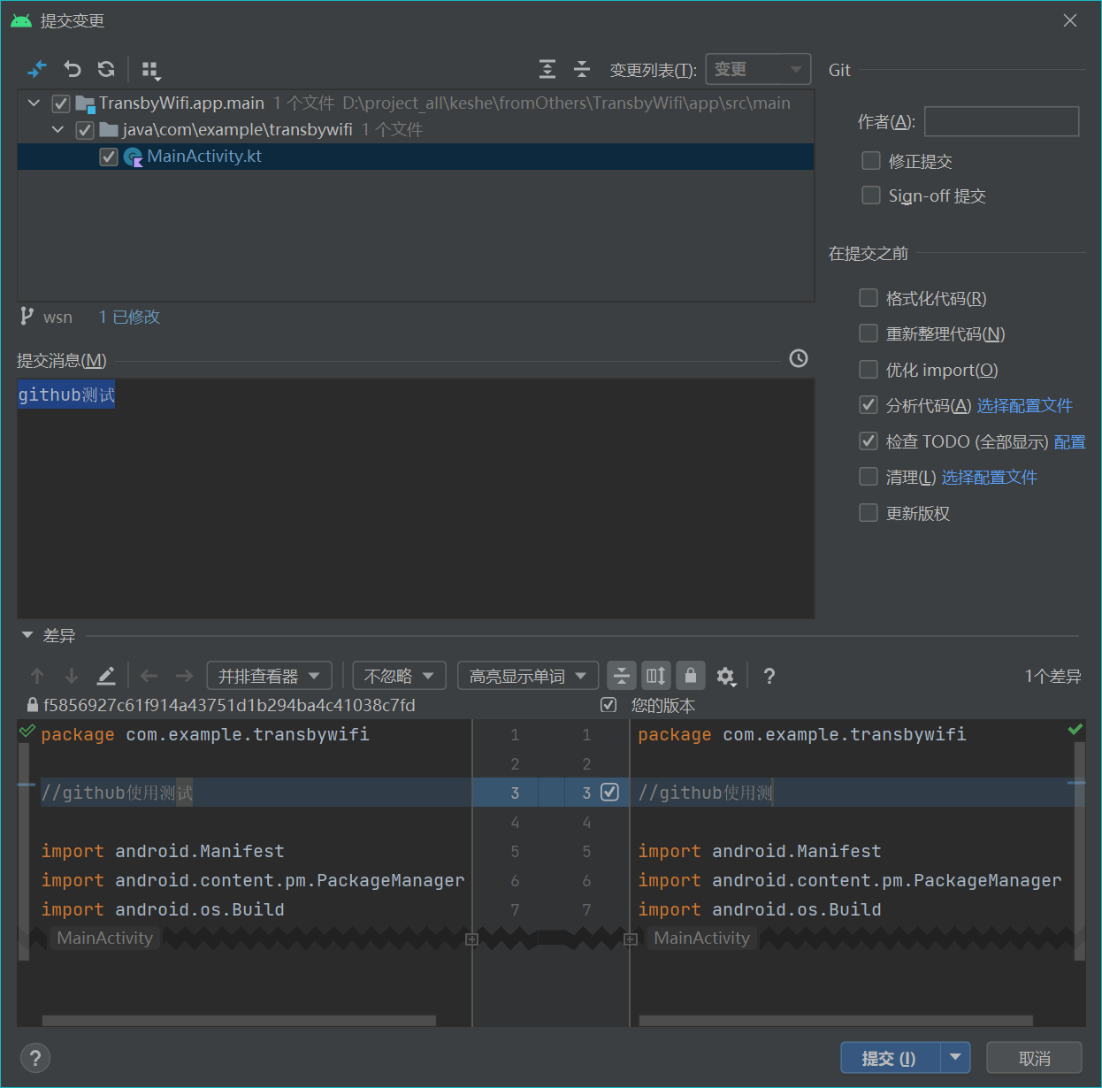Uncheck the 检查 TODO checkbox

pyautogui.click(x=869, y=441)
